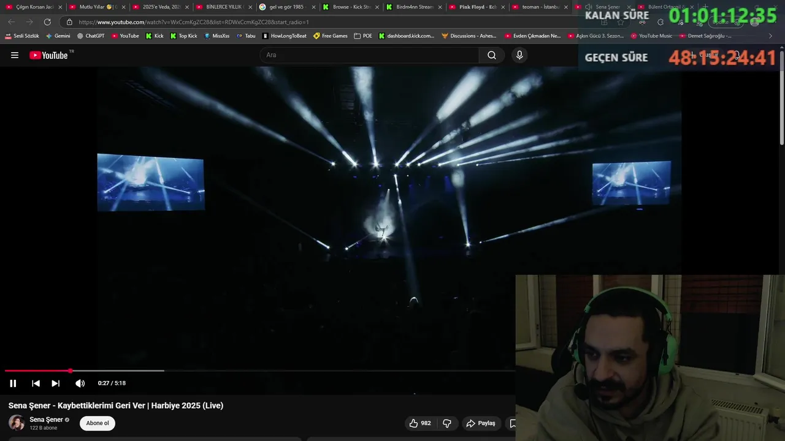Skip to the previous video

point(36,383)
